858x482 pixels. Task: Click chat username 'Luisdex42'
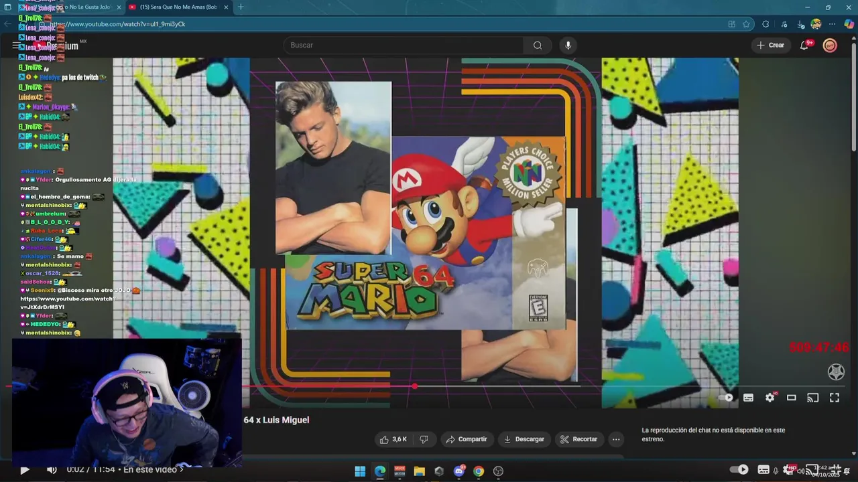(x=31, y=97)
